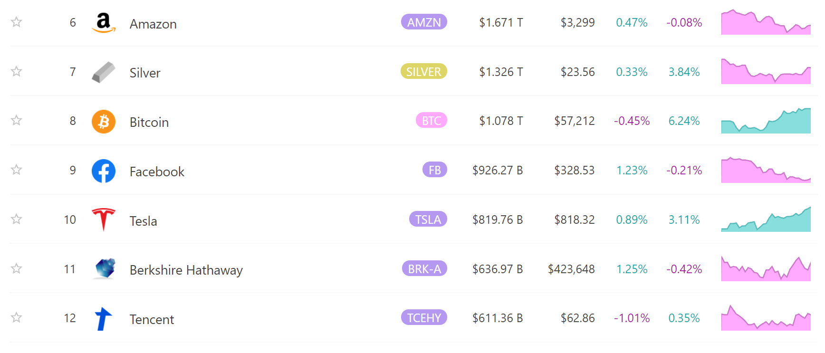
Task: Open Facebook's pink sparkline chart
Action: (x=766, y=170)
